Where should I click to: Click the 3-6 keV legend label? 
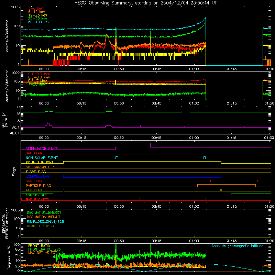[x=36, y=8]
